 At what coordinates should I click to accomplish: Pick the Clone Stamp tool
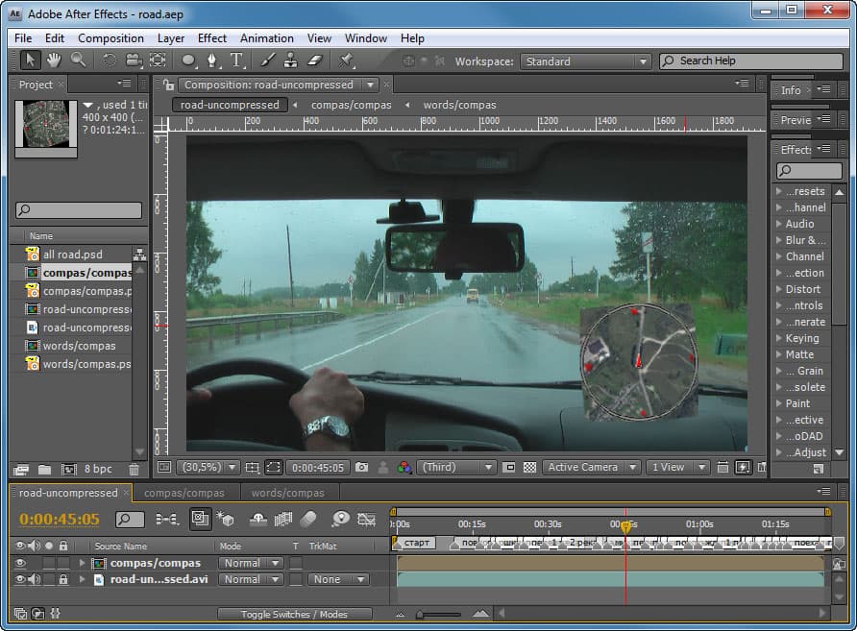pos(292,60)
